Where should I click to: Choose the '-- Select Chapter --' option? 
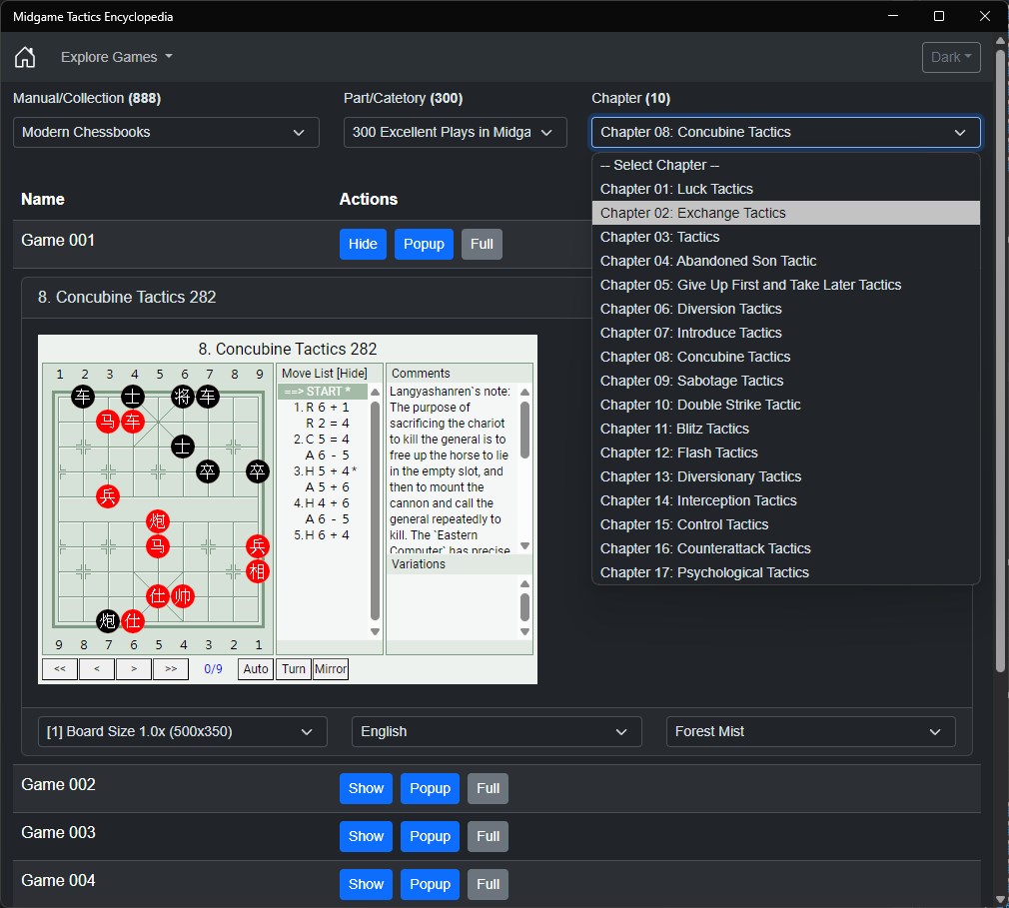click(785, 166)
